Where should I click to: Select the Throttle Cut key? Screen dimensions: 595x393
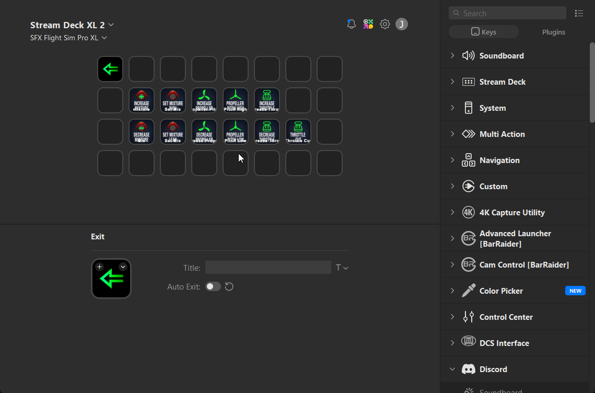click(298, 132)
